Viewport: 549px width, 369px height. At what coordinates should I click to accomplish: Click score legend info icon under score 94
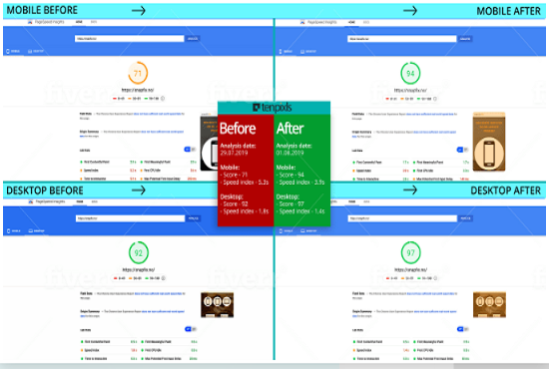pyautogui.click(x=435, y=99)
